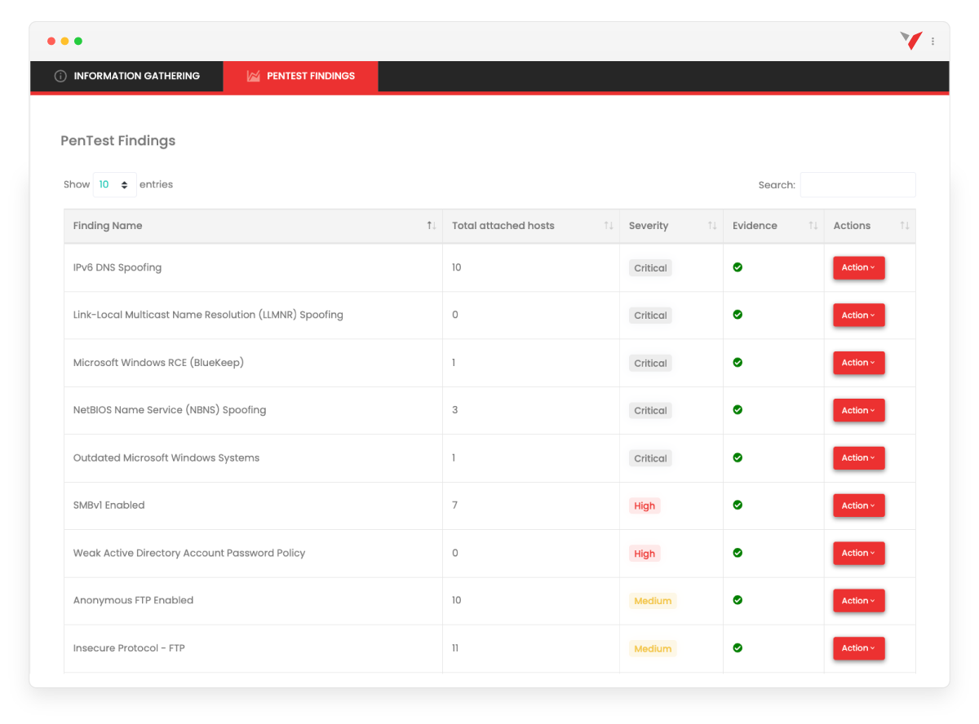979x724 pixels.
Task: Click host count 7 for SMBv1 Enabled
Action: [455, 505]
